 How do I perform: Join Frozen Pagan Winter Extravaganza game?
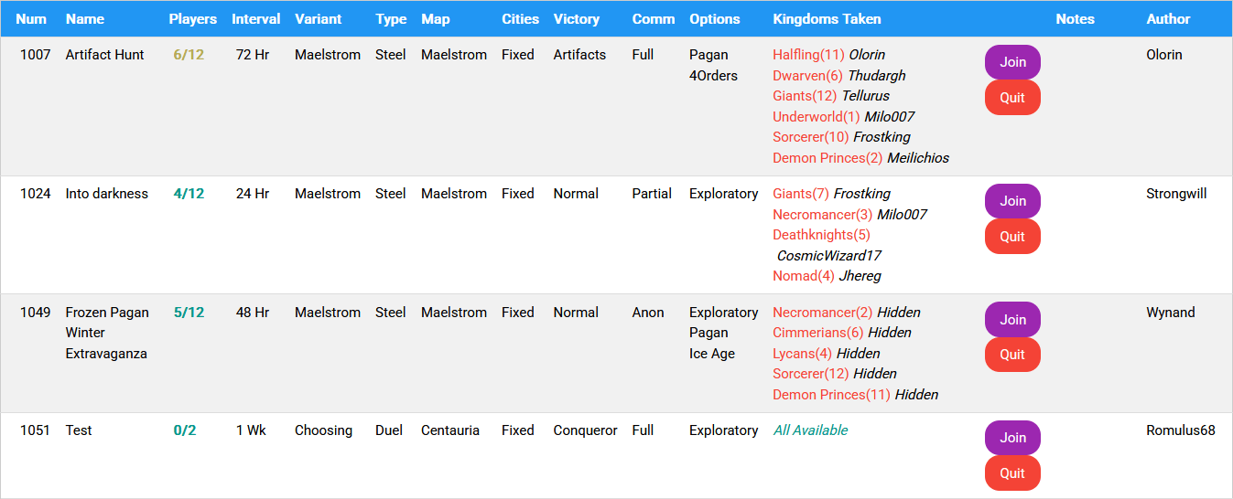click(1012, 320)
